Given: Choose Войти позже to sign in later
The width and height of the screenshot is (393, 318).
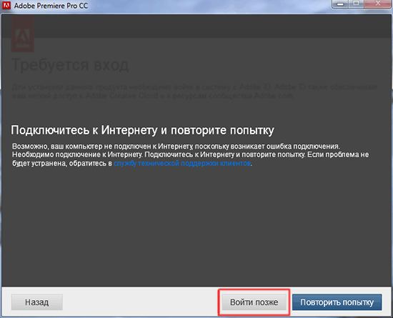Looking at the screenshot, I should click(254, 302).
